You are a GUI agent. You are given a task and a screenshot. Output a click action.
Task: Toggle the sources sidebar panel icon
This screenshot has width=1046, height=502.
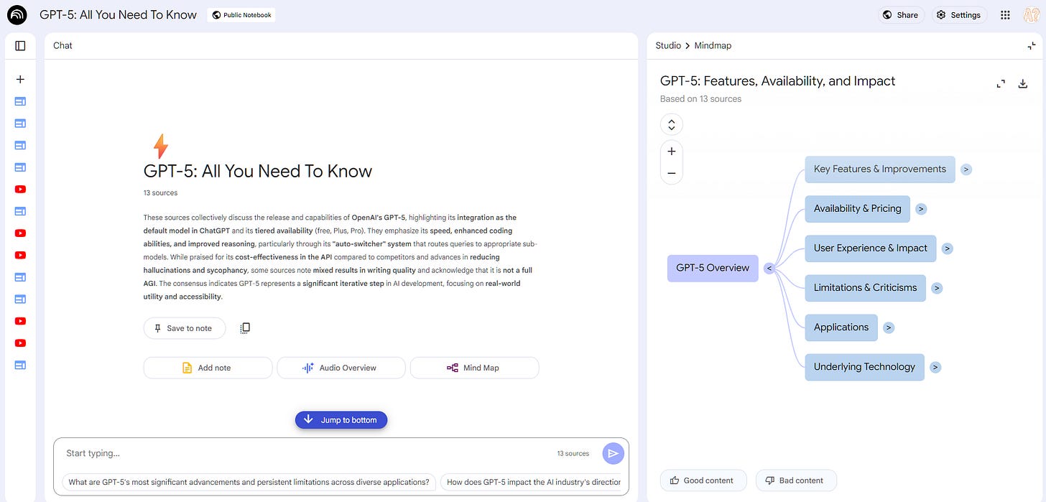tap(20, 45)
